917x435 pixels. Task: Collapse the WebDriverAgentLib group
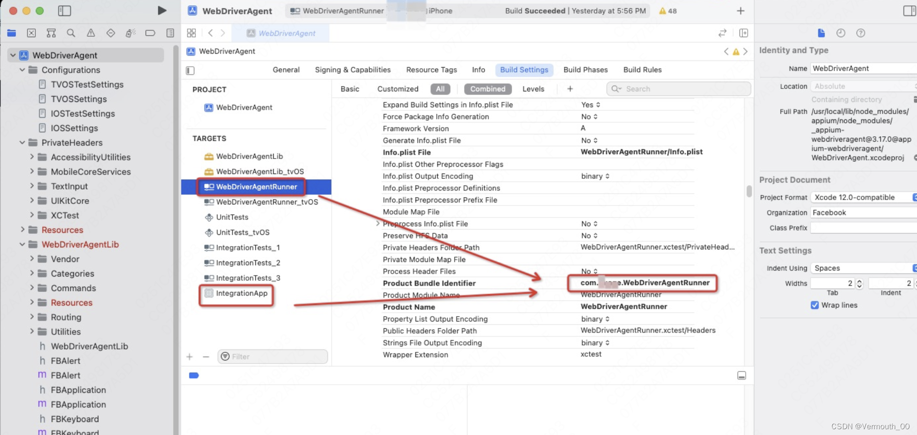[x=22, y=244]
